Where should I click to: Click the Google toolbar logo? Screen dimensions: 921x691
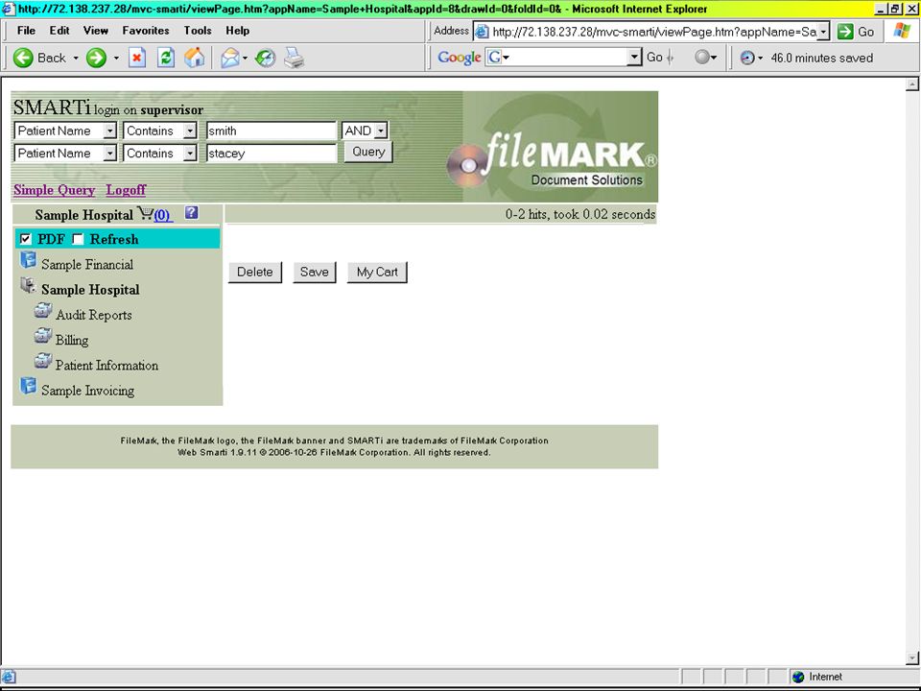pos(460,58)
